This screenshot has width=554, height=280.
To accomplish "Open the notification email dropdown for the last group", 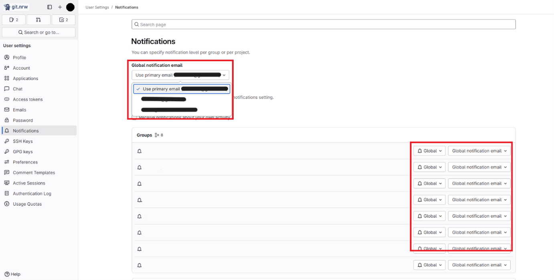I will coord(479,265).
